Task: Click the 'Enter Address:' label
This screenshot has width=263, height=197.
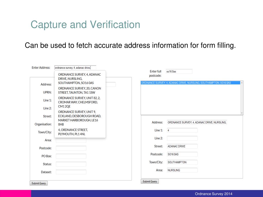Action: click(41, 68)
